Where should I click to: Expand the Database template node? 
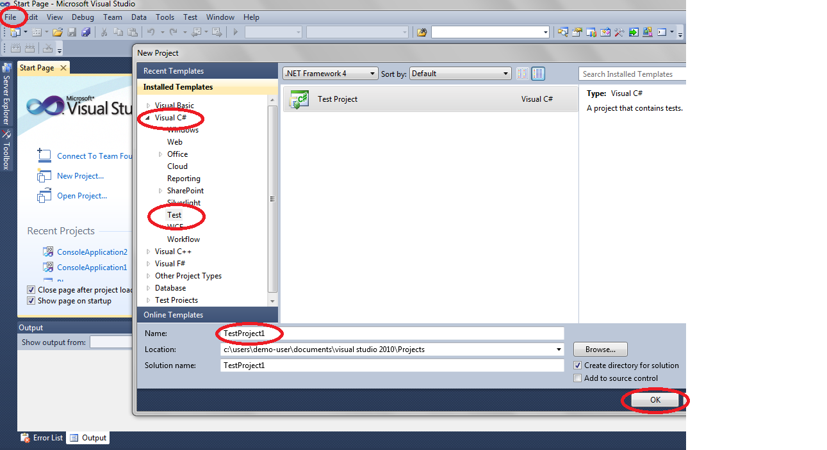[x=149, y=288]
